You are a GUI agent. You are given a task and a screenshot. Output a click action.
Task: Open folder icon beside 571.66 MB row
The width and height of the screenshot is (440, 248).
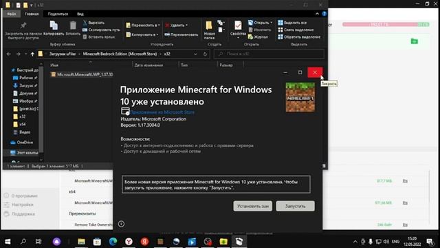pos(405,203)
